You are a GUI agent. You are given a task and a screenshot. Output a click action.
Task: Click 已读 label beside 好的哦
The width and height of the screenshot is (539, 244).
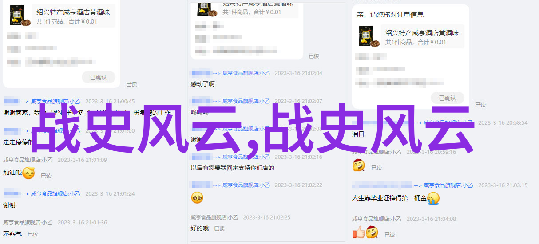point(219,228)
